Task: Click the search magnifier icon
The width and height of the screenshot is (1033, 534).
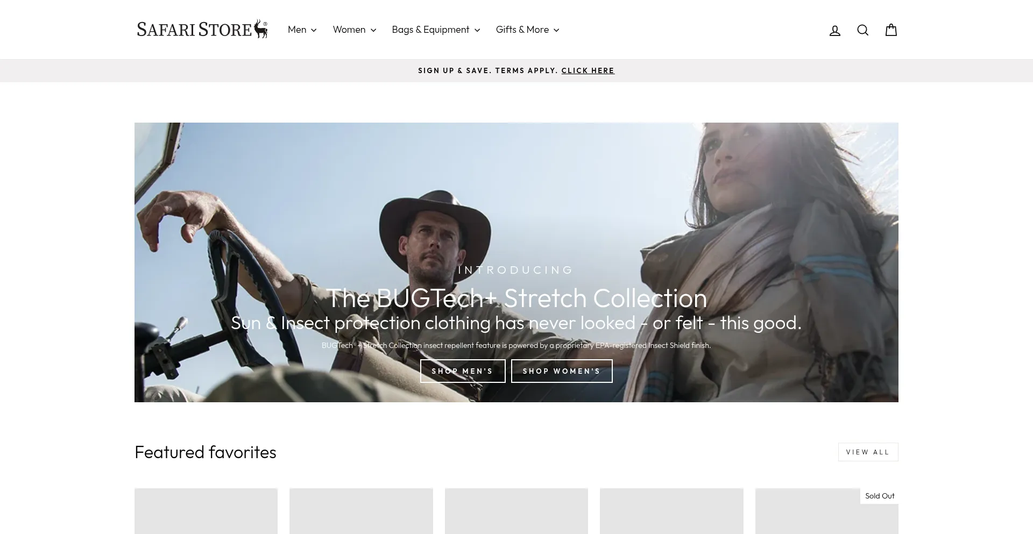Action: point(862,30)
